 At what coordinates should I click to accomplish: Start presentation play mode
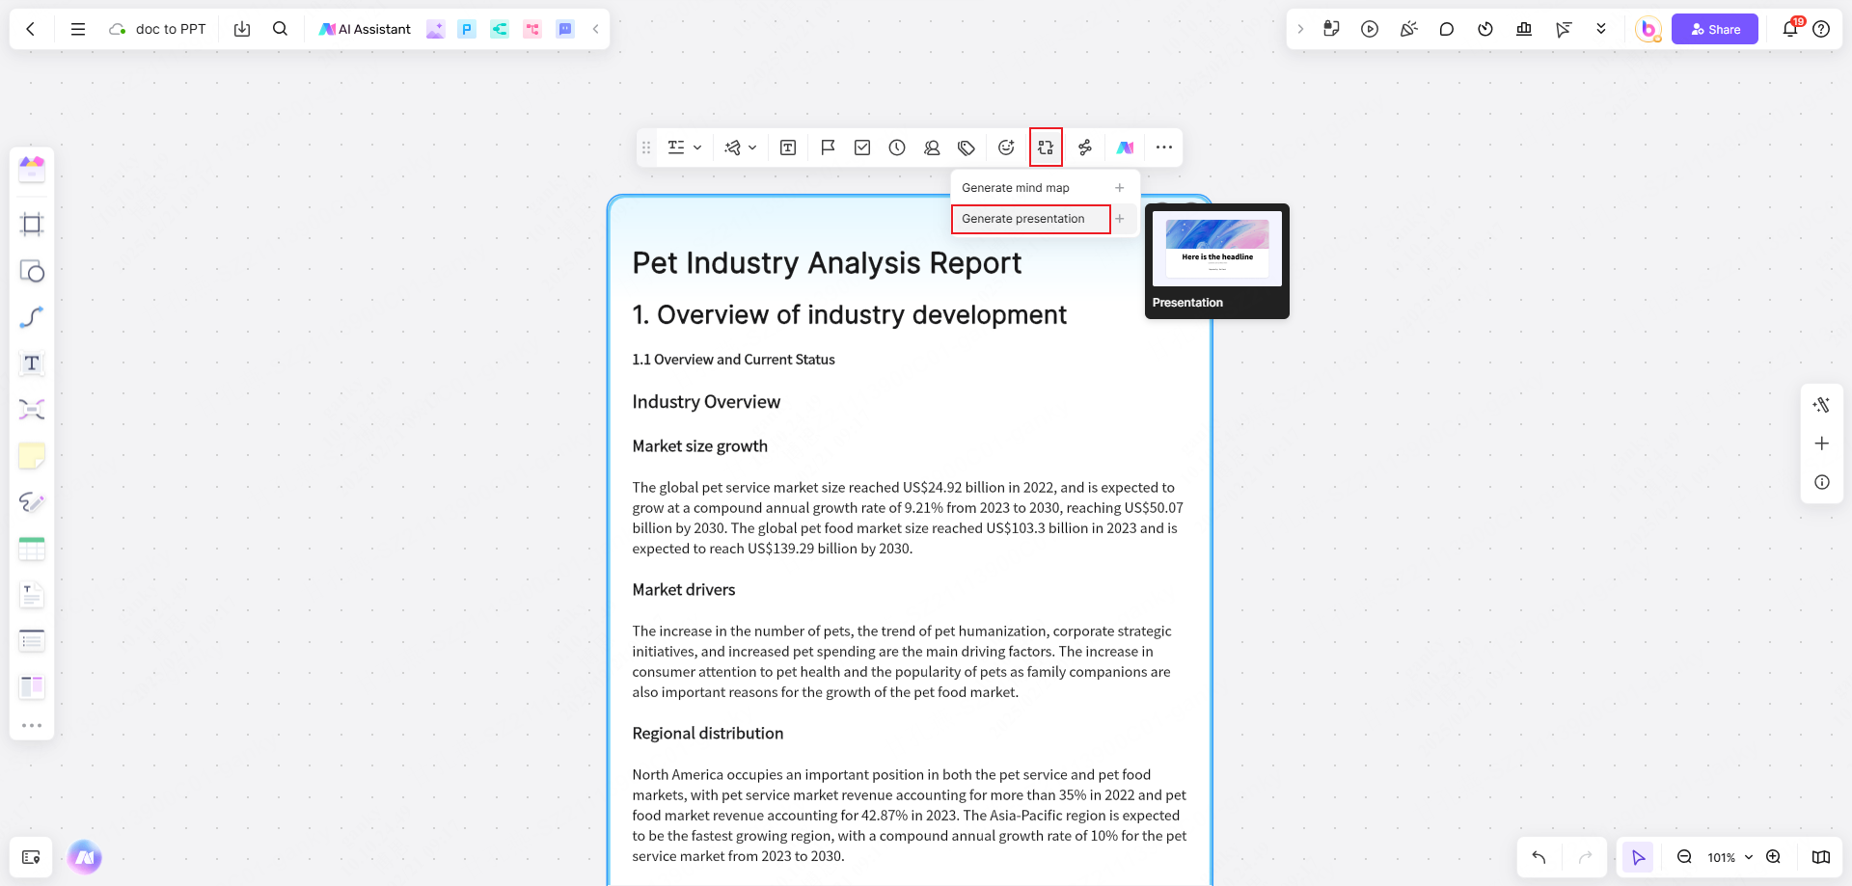pos(1370,29)
